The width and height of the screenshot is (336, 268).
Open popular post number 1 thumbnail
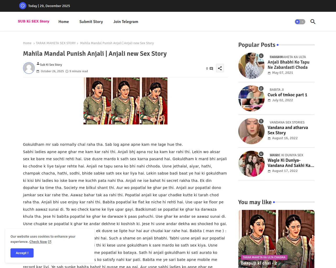(x=251, y=66)
